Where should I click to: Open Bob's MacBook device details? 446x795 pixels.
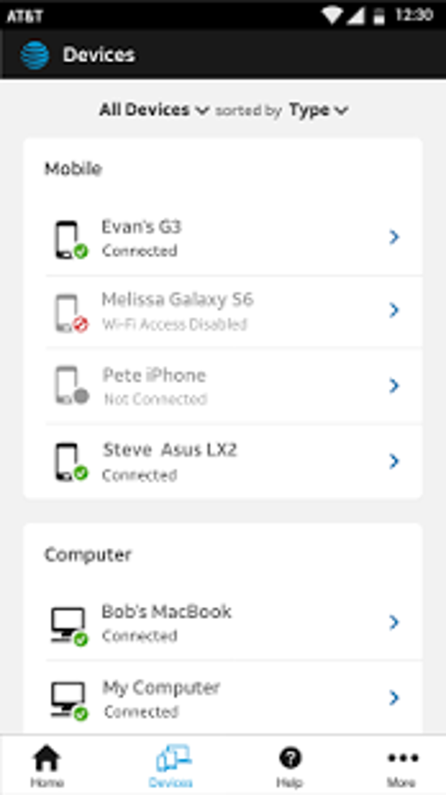395,621
